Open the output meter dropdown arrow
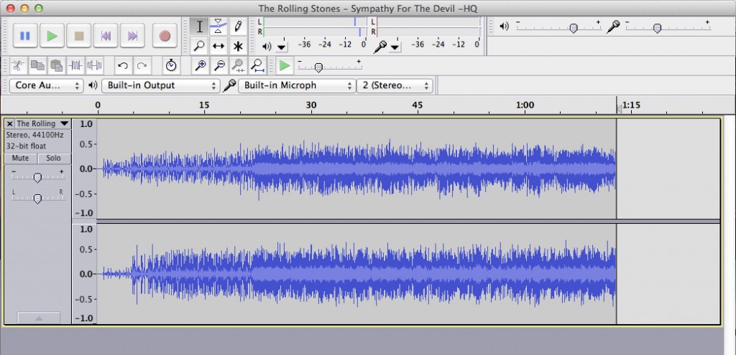 click(282, 47)
